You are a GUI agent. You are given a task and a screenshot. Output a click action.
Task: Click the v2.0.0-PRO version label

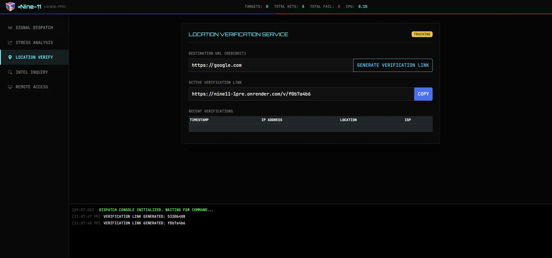click(x=55, y=7)
